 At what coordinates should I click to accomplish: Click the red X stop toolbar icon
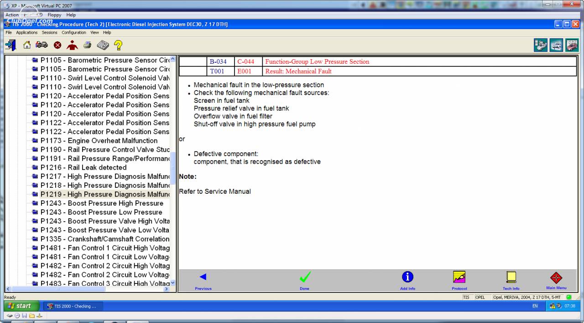point(57,45)
